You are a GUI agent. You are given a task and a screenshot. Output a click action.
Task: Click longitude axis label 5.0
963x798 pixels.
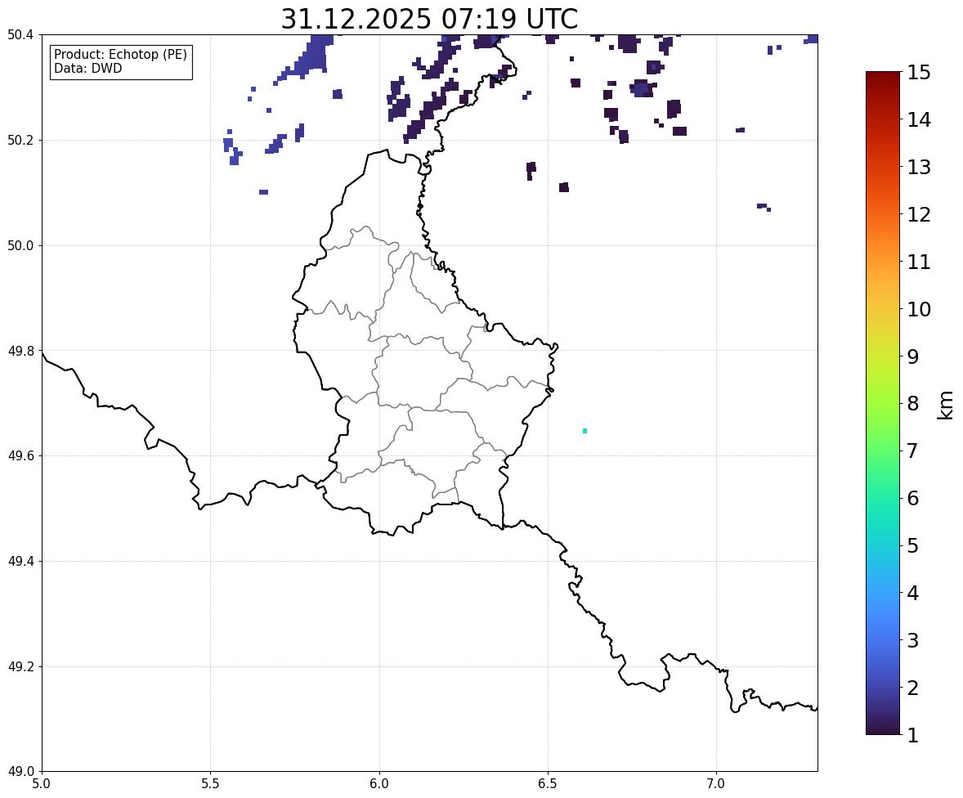(42, 784)
